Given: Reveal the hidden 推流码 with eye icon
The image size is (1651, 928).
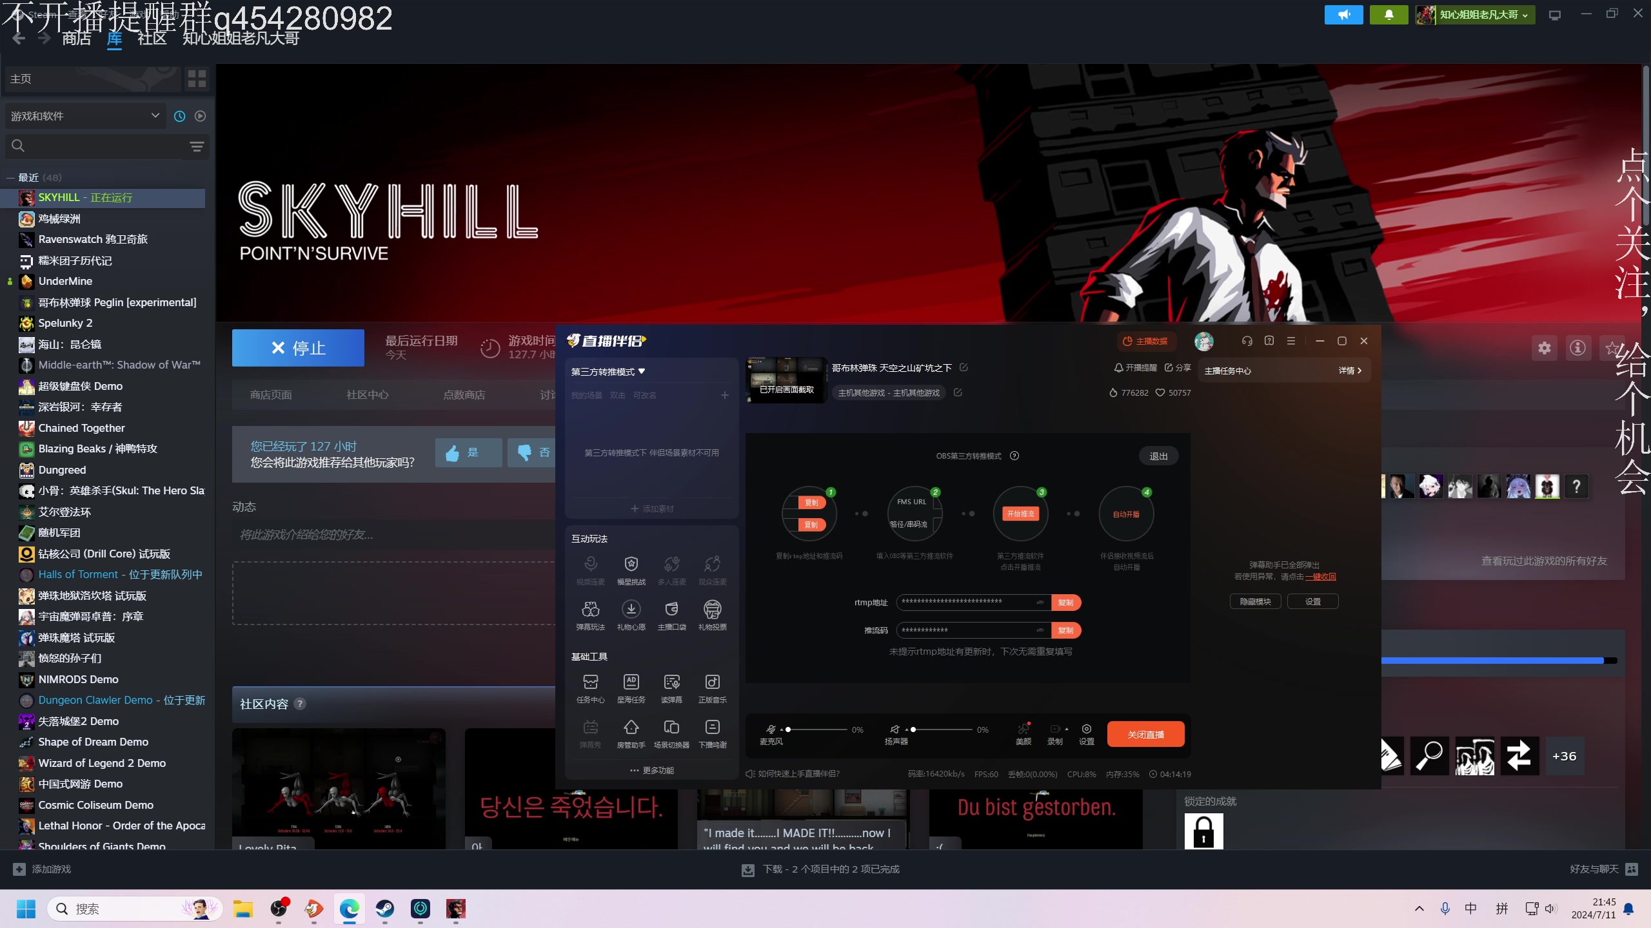Looking at the screenshot, I should (x=1040, y=630).
